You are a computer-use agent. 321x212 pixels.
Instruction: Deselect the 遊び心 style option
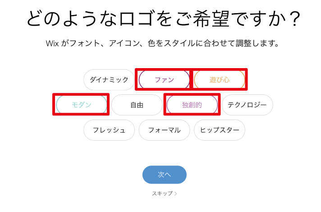[x=220, y=80]
